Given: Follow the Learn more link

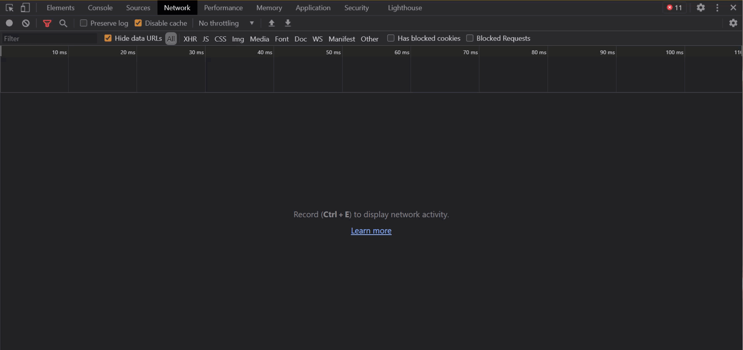Looking at the screenshot, I should (x=371, y=231).
